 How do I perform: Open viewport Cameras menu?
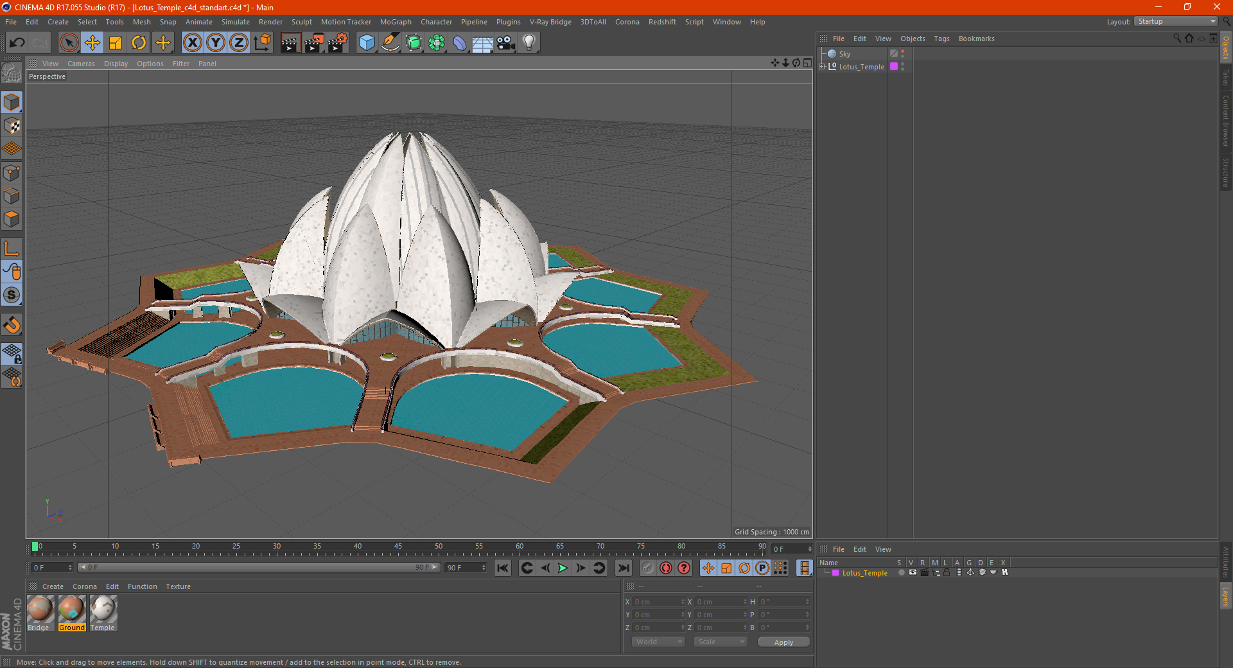tap(81, 64)
